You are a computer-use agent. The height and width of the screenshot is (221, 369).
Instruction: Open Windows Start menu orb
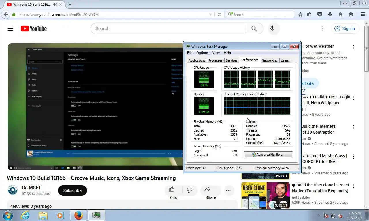pyautogui.click(x=7, y=215)
